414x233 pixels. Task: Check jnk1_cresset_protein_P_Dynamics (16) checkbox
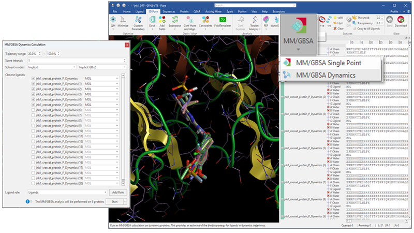pyautogui.click(x=33, y=163)
